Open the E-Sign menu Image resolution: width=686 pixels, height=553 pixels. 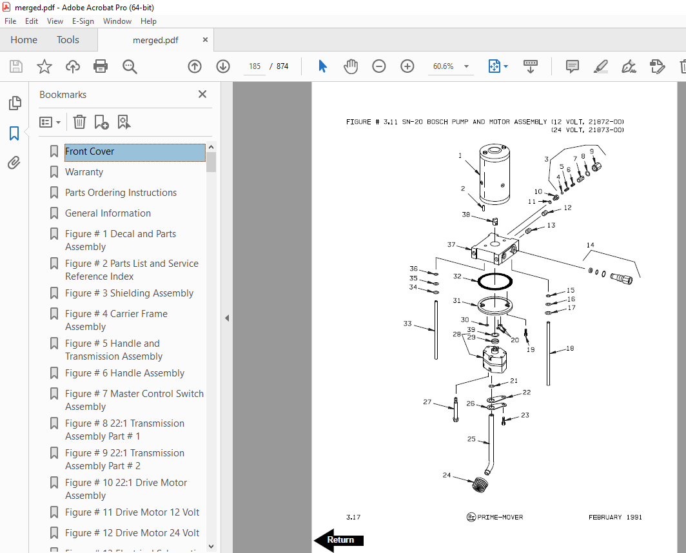click(x=83, y=21)
